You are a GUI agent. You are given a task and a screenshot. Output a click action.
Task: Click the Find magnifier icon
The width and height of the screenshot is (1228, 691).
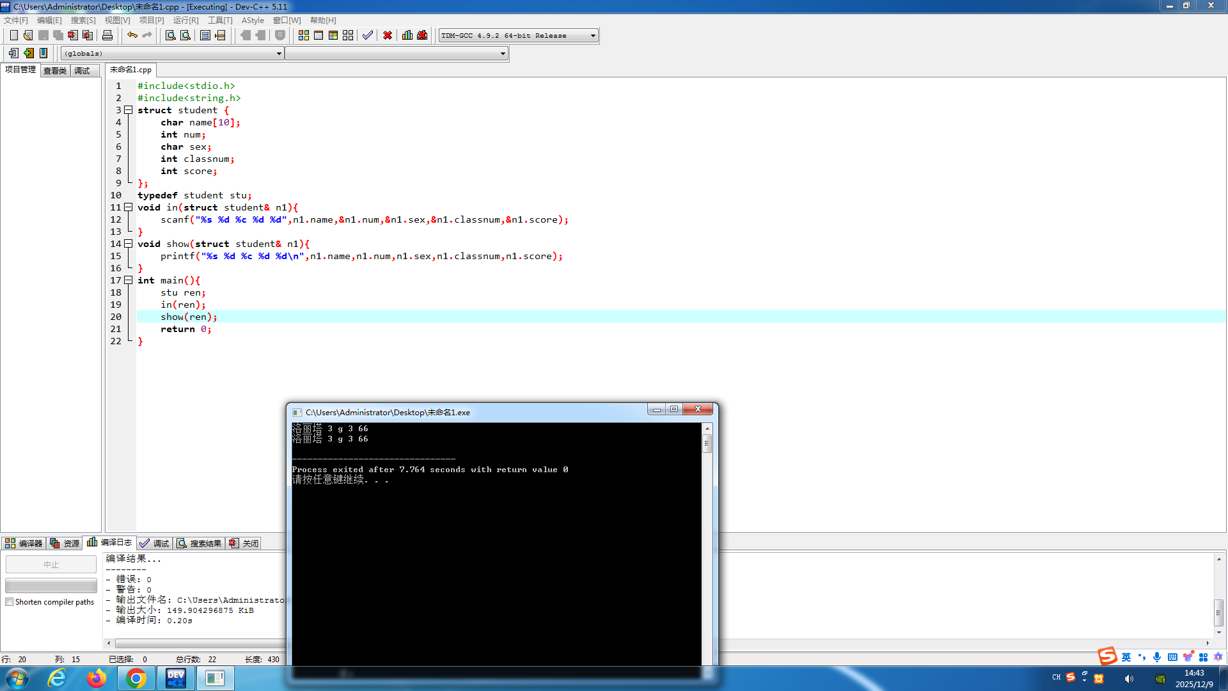(x=170, y=35)
